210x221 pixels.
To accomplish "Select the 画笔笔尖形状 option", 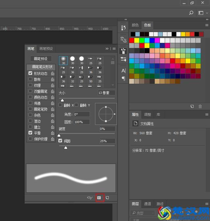I will pos(41,67).
